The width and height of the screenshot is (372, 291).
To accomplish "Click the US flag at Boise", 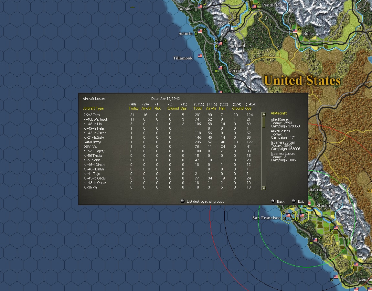I will (x=295, y=31).
